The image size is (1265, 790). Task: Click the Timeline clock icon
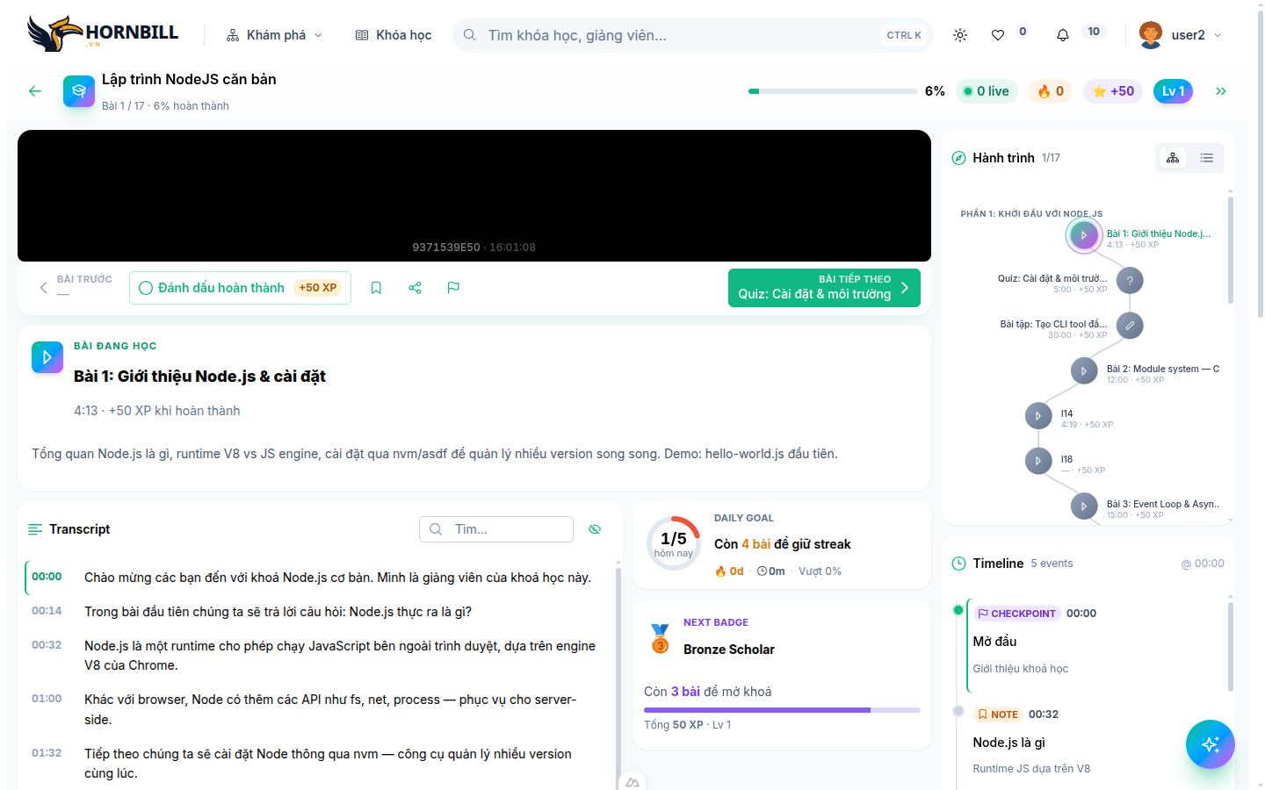pyautogui.click(x=958, y=564)
